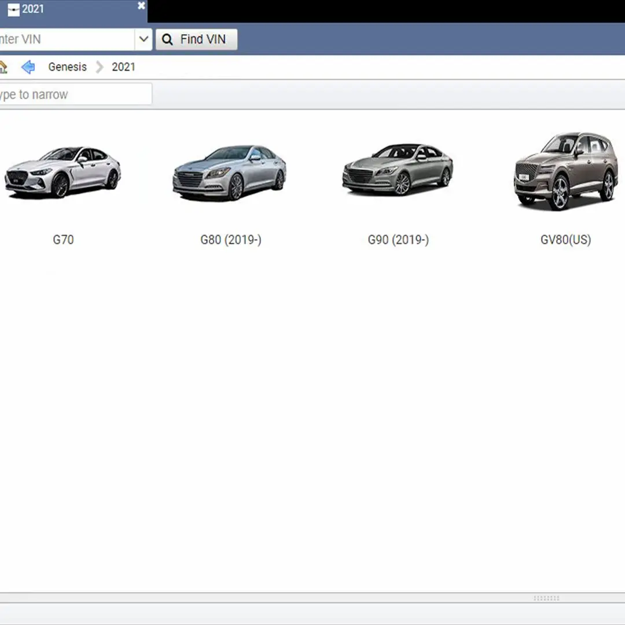This screenshot has width=625, height=625.
Task: Click the home icon in breadcrumb bar
Action: (x=3, y=67)
